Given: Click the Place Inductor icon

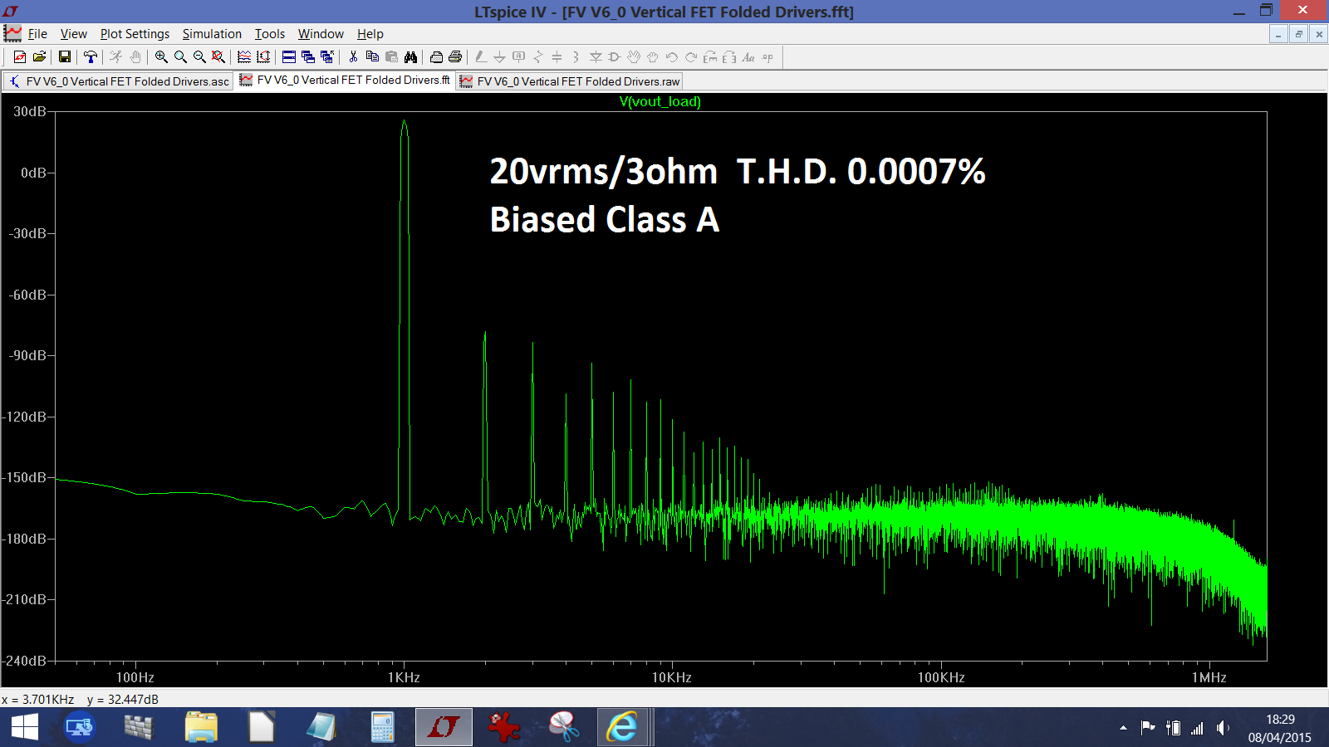Looking at the screenshot, I should (576, 56).
